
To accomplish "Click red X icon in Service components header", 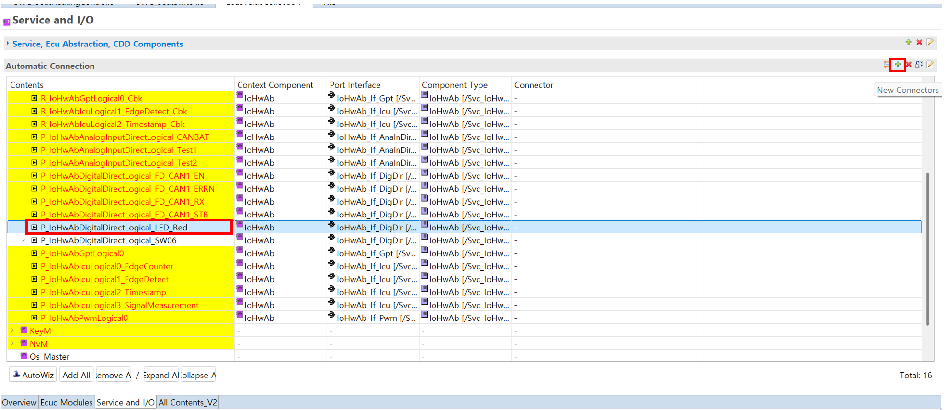I will coord(919,43).
